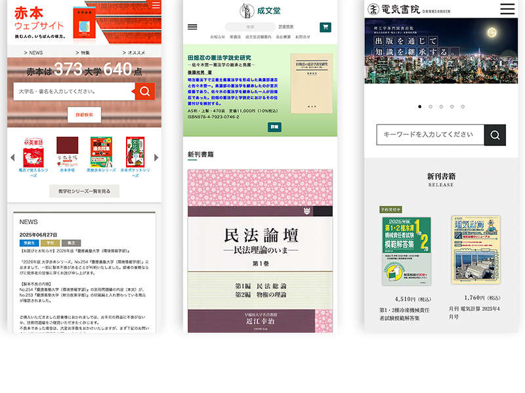Select the third carousel dot on 電気書院
This screenshot has height=393, width=525.
coord(441,107)
